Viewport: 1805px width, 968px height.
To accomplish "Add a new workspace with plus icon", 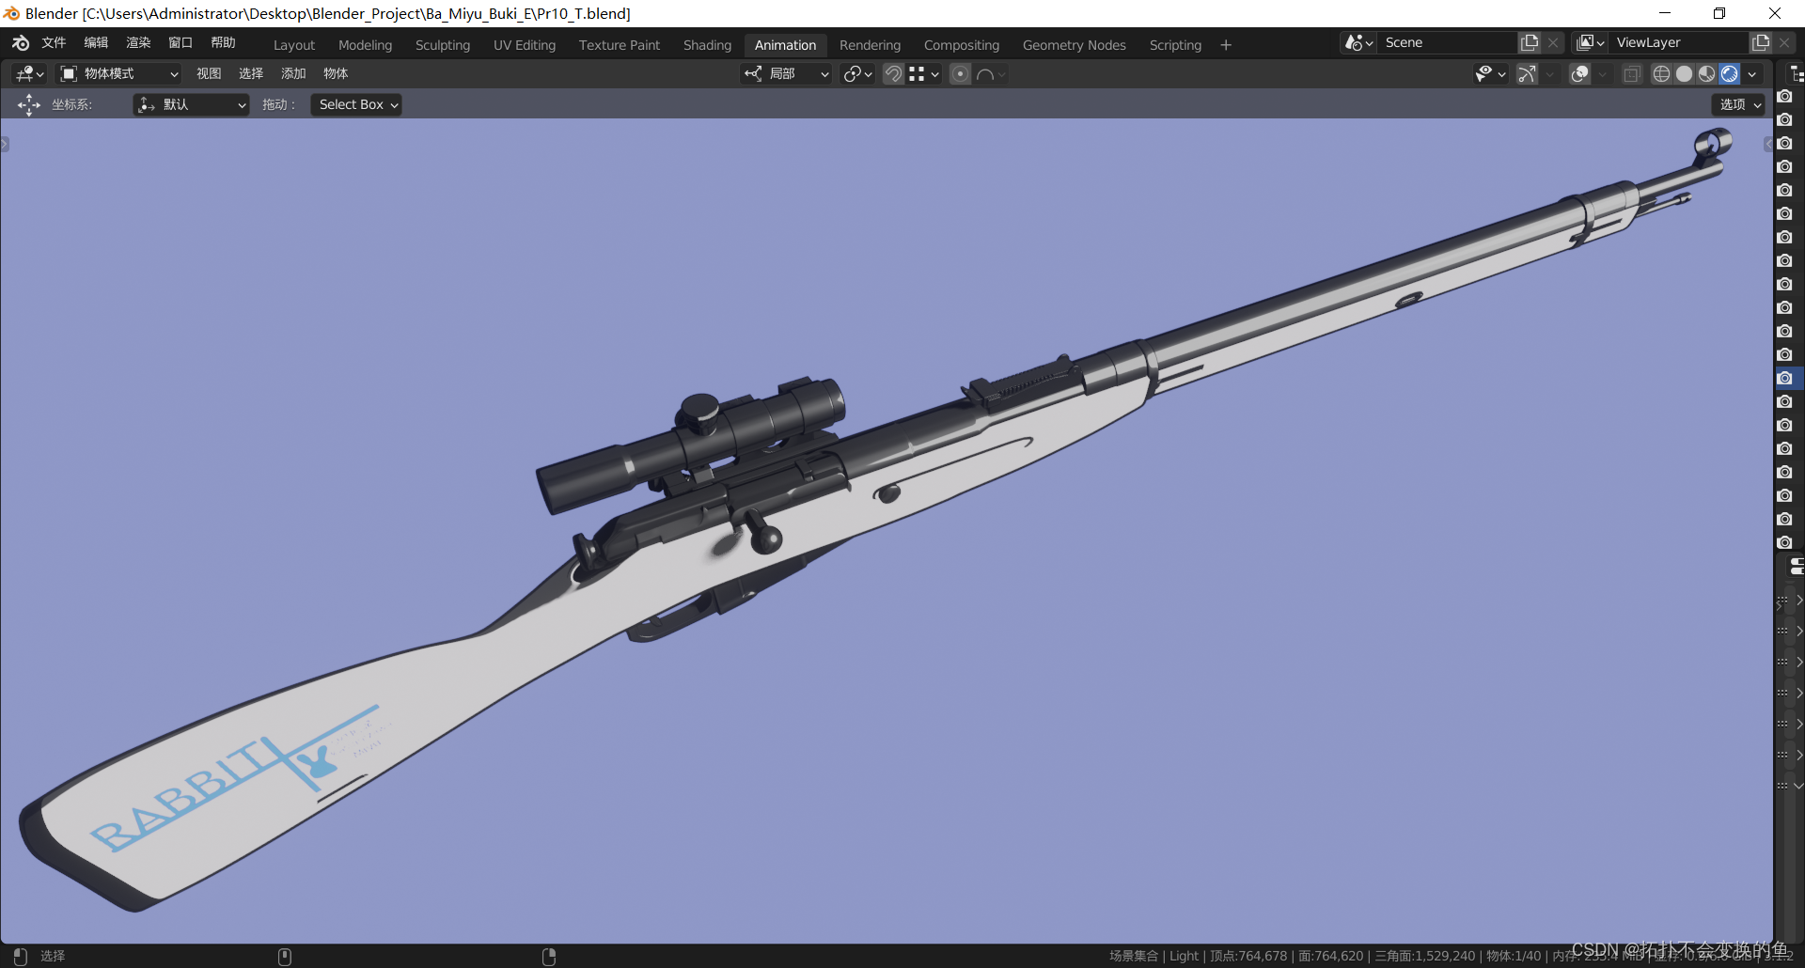I will point(1226,45).
